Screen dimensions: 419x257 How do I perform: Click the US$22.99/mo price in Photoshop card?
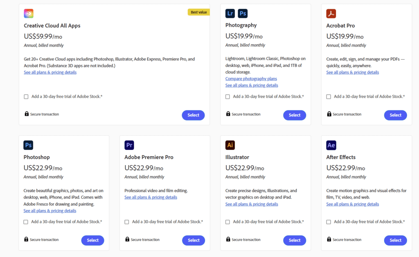[x=43, y=168]
